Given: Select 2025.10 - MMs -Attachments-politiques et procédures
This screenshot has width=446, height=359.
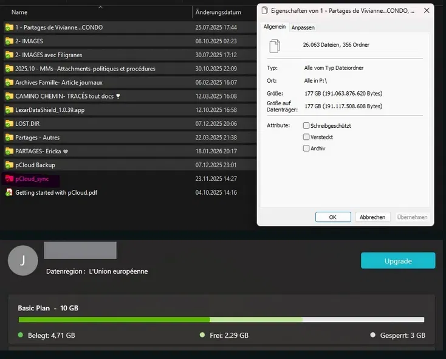Looking at the screenshot, I should 85,69.
